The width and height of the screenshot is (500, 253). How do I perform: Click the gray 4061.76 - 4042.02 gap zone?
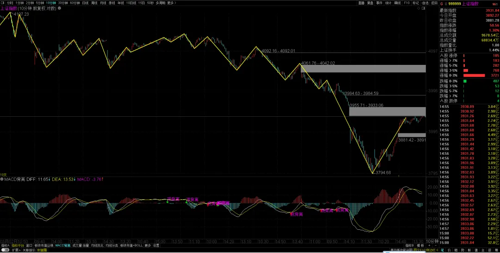[363, 69]
